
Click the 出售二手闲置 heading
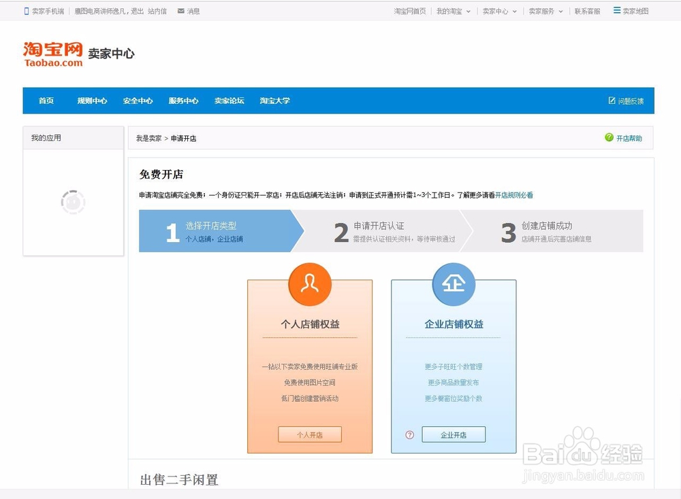pos(179,479)
